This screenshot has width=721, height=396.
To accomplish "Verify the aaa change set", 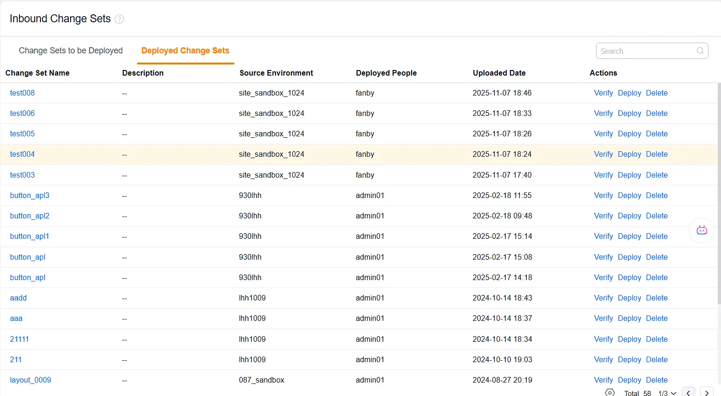I will pos(603,318).
